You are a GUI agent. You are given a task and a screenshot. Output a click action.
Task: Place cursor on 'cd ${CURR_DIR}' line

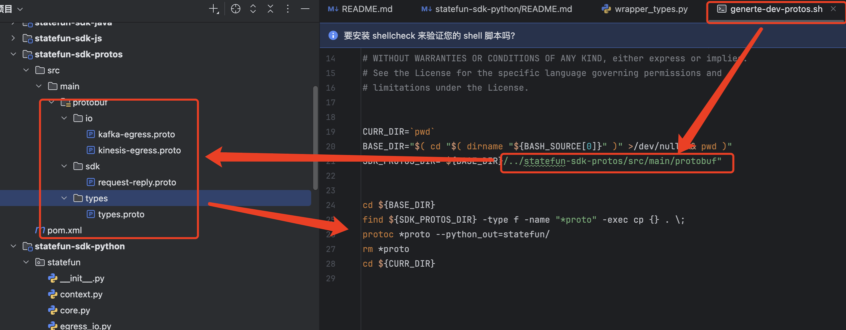[399, 264]
